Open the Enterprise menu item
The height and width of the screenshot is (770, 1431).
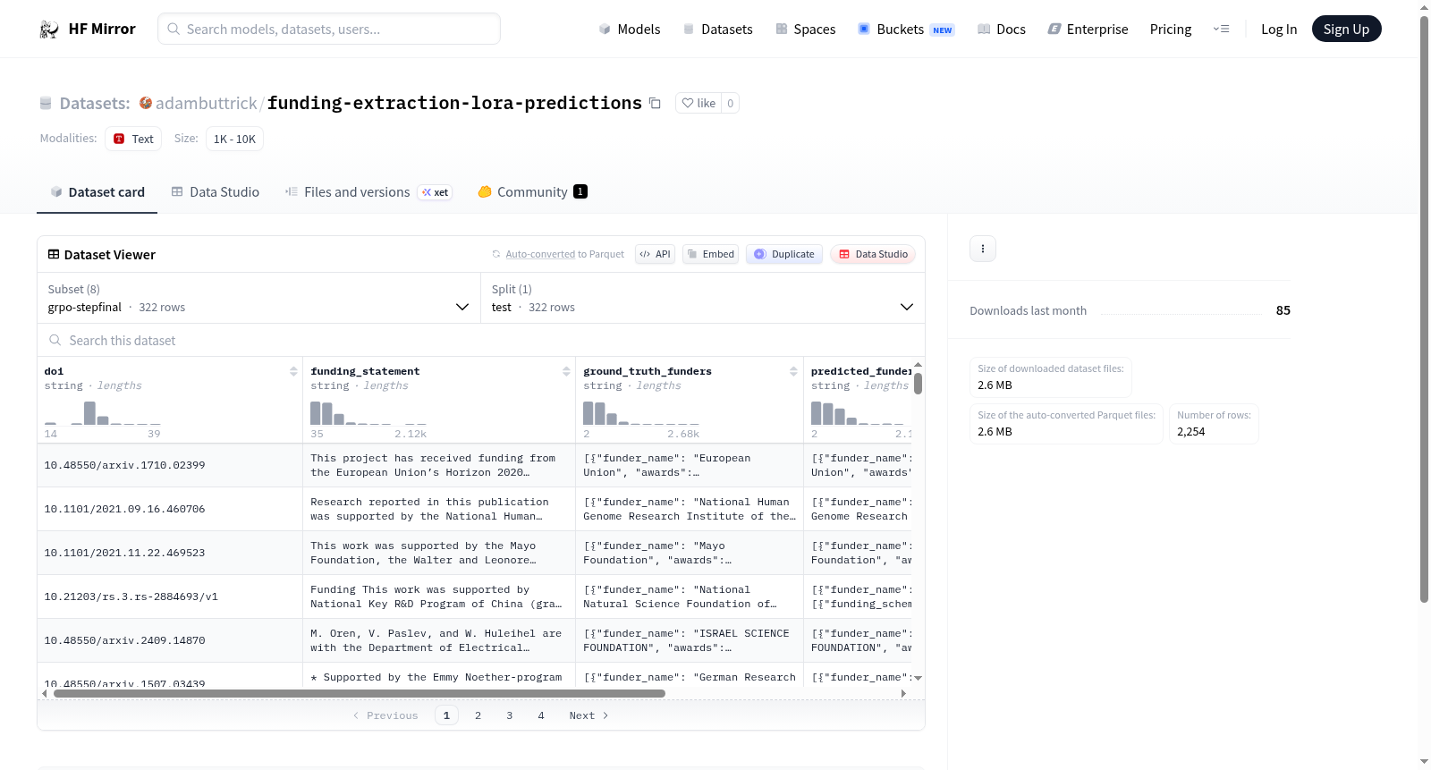pos(1088,30)
